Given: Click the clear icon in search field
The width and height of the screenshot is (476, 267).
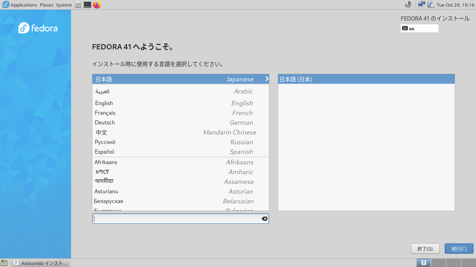Looking at the screenshot, I should click(x=264, y=219).
